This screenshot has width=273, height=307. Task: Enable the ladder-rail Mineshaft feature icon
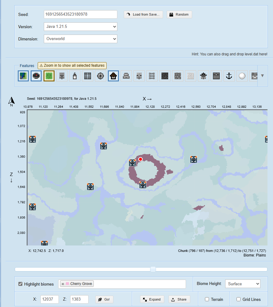pyautogui.click(x=152, y=76)
